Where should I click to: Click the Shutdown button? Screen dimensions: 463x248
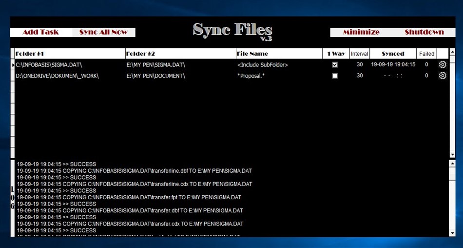pyautogui.click(x=424, y=32)
